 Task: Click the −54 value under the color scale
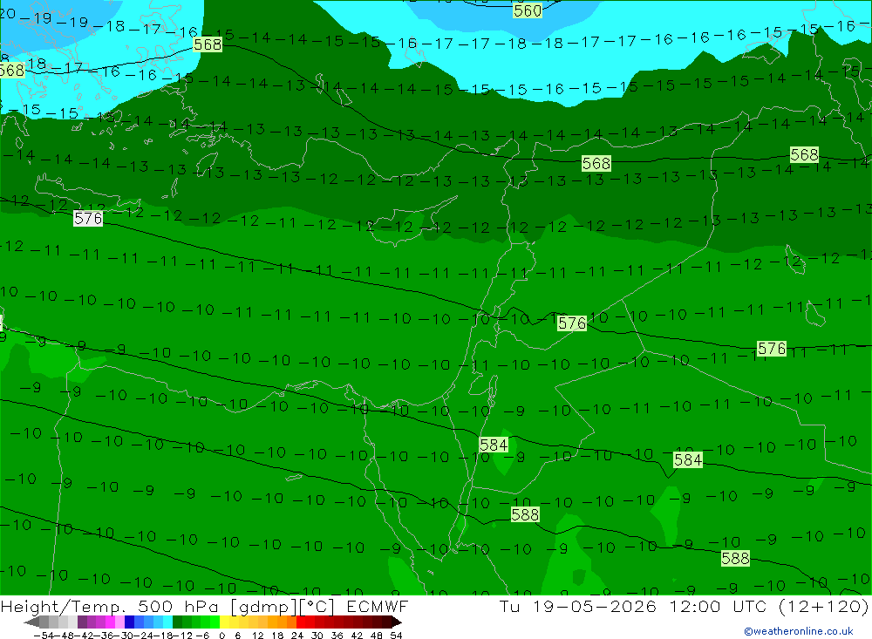(x=44, y=636)
